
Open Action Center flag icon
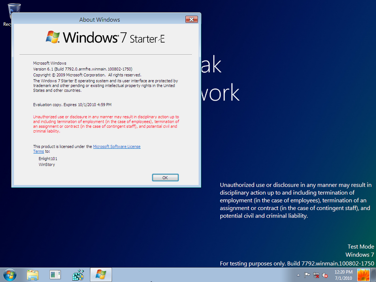307,275
